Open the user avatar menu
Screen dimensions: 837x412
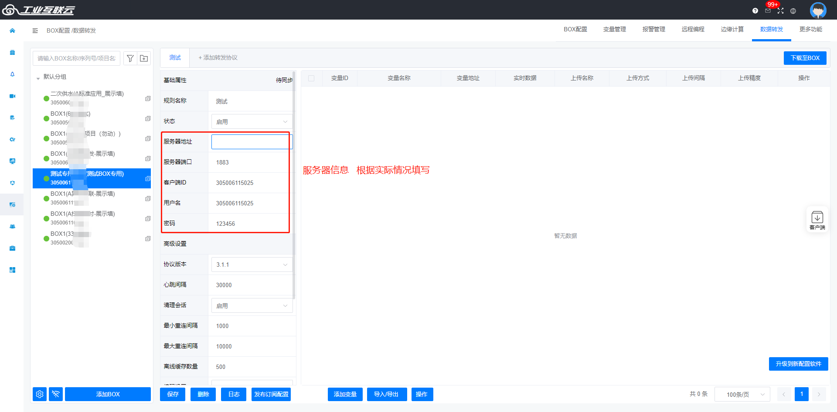[x=818, y=10]
